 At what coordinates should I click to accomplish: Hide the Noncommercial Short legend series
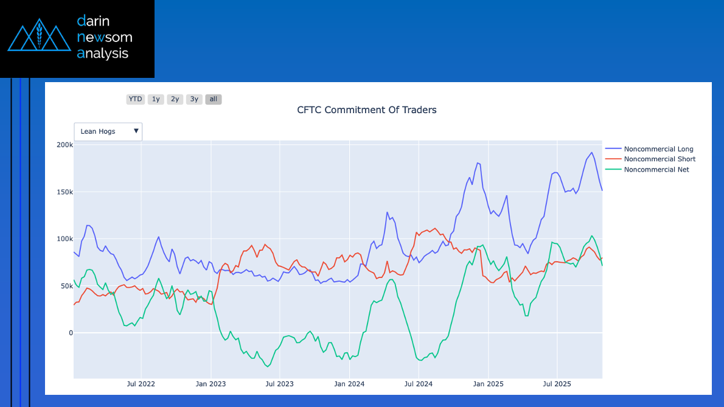point(660,159)
